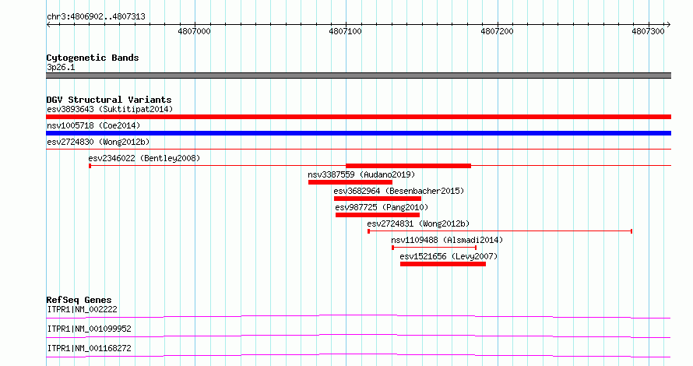The height and width of the screenshot is (366, 693).
Task: Select the red bar under esv987725
Action: pos(378,215)
